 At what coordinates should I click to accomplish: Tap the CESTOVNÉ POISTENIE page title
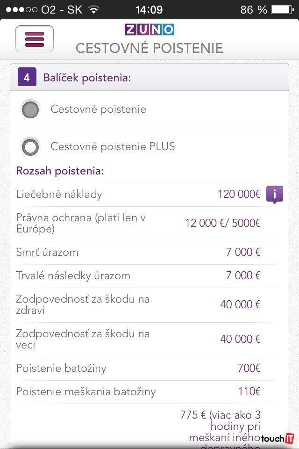coord(149,48)
